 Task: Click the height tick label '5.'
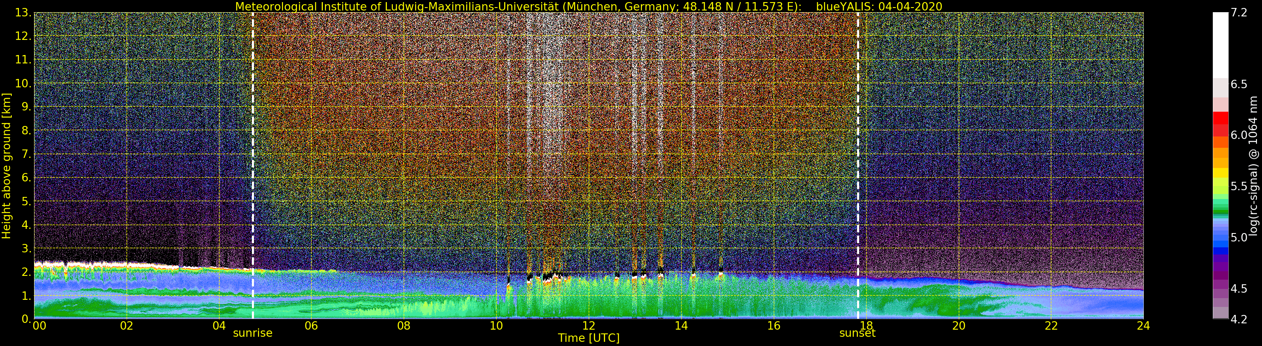point(26,201)
